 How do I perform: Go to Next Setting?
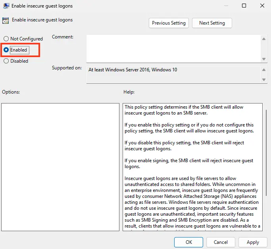point(212,23)
